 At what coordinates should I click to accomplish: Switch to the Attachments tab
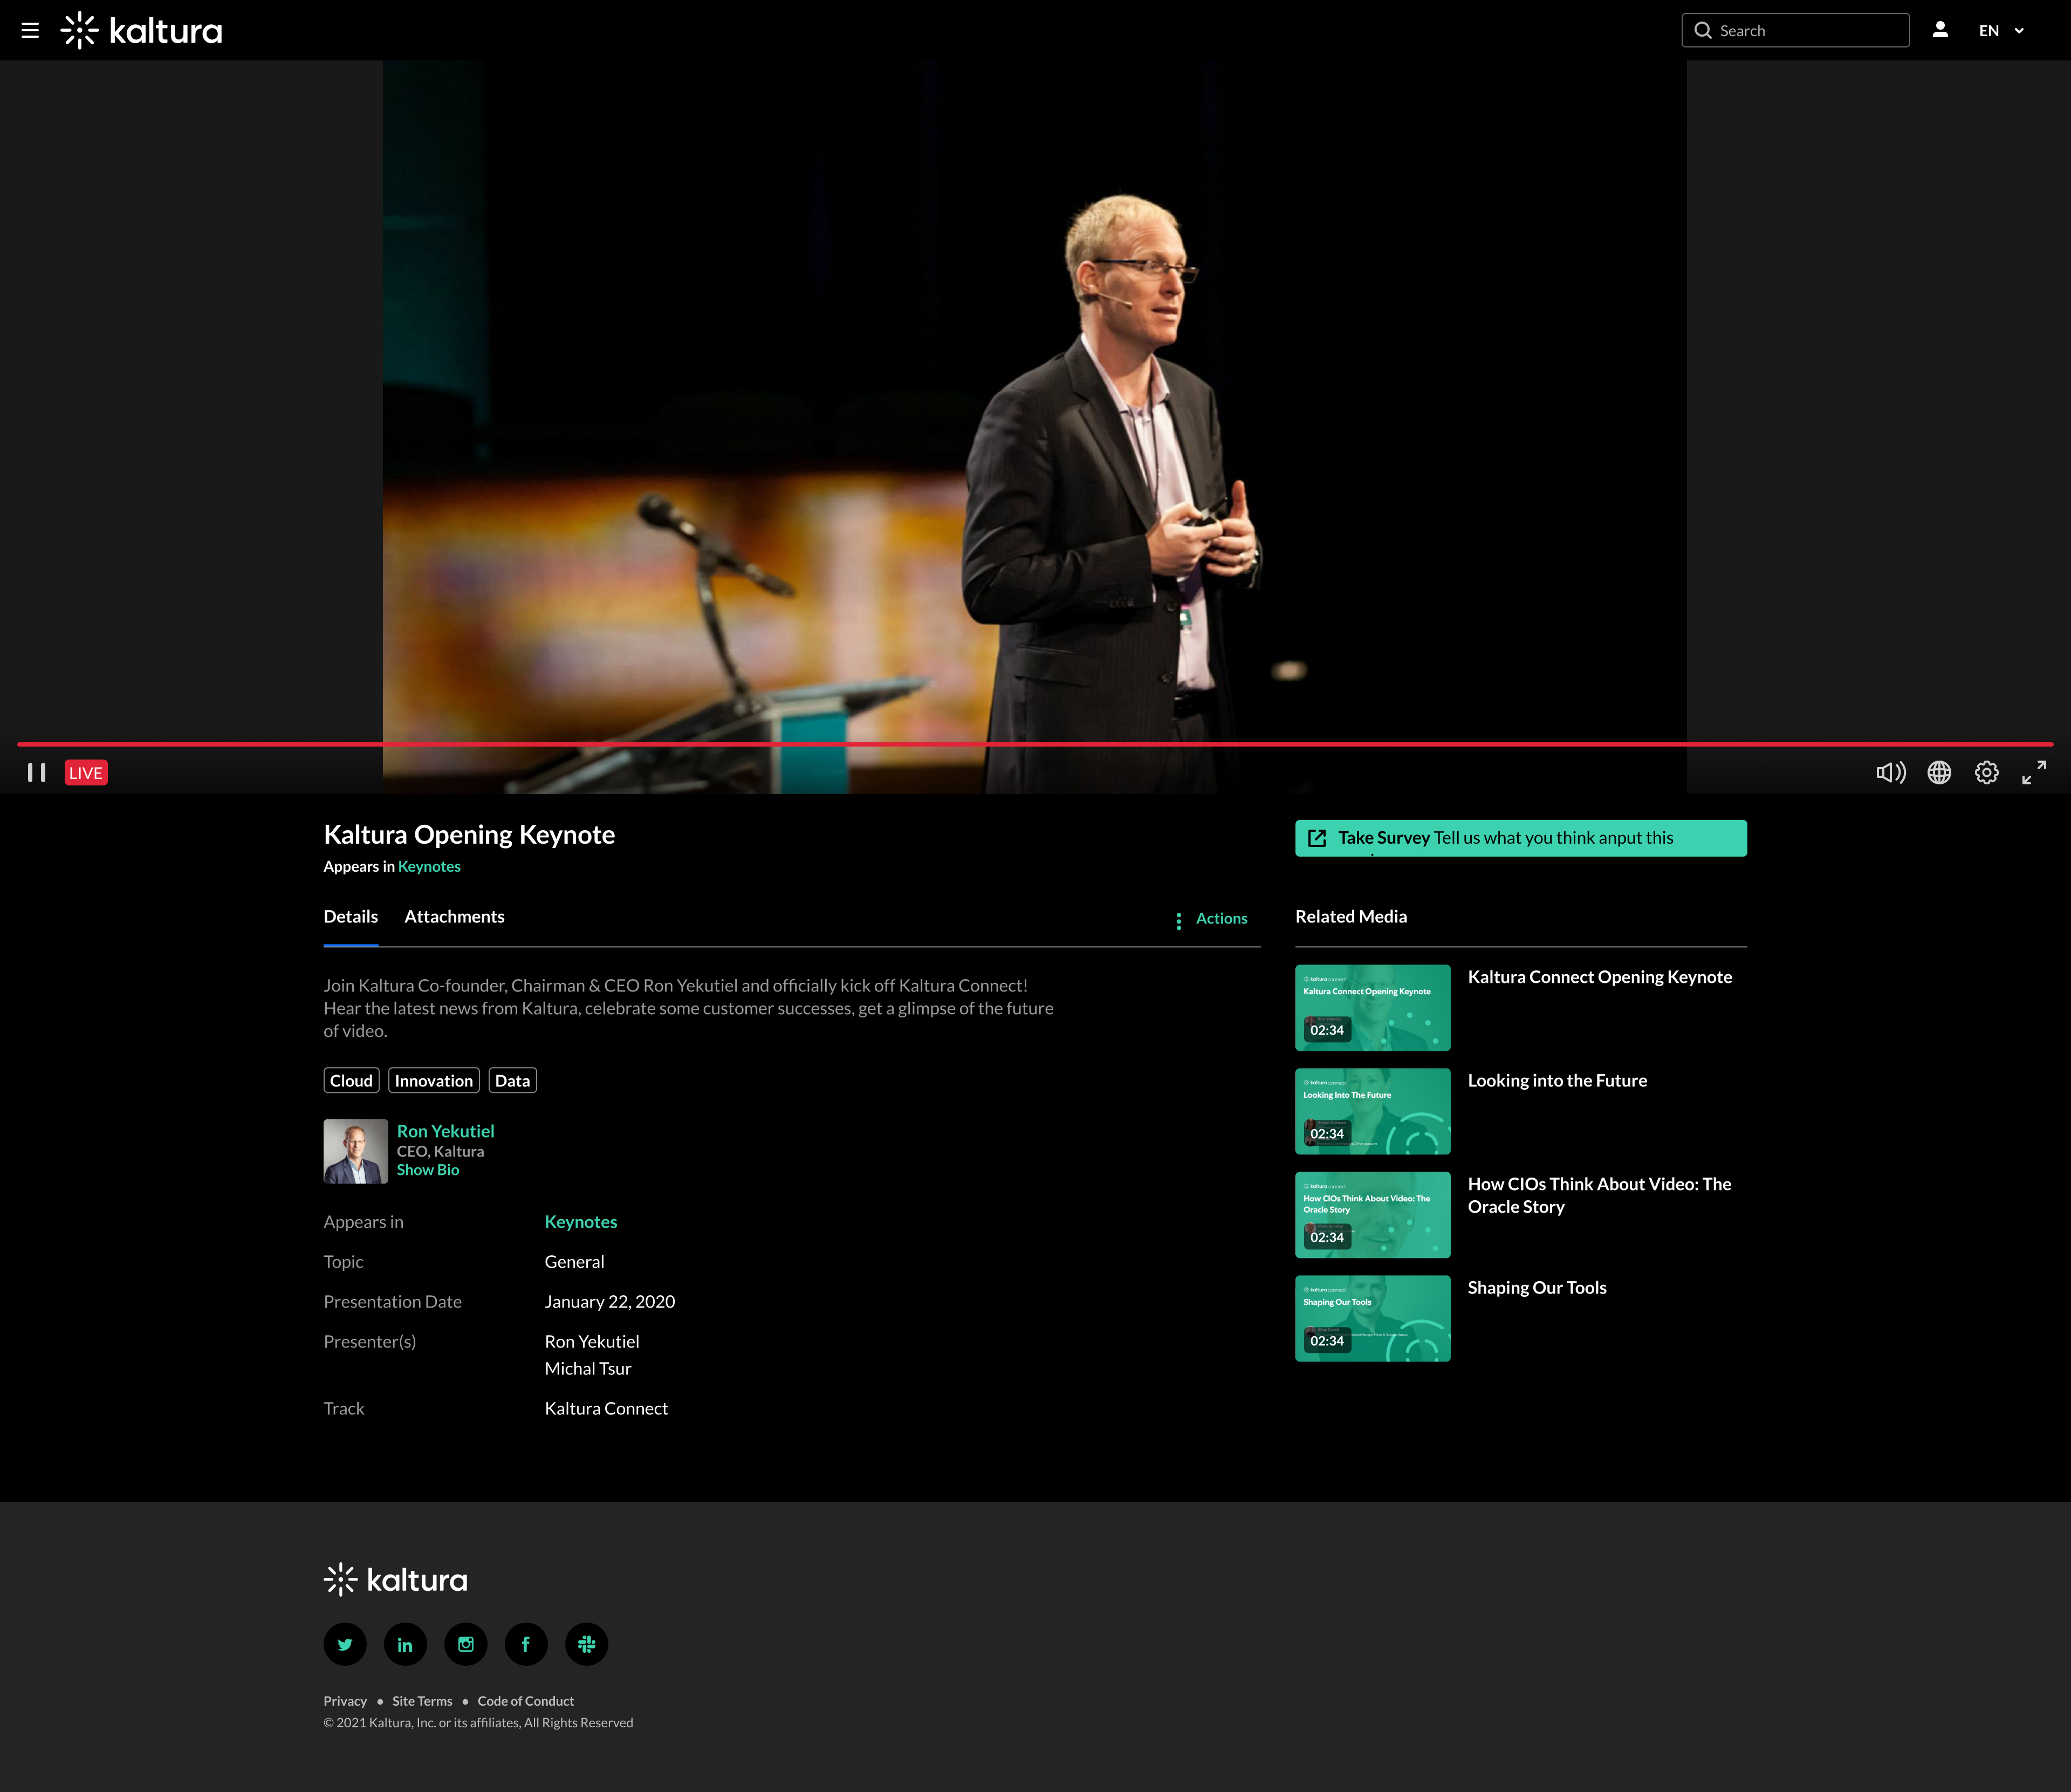click(454, 917)
